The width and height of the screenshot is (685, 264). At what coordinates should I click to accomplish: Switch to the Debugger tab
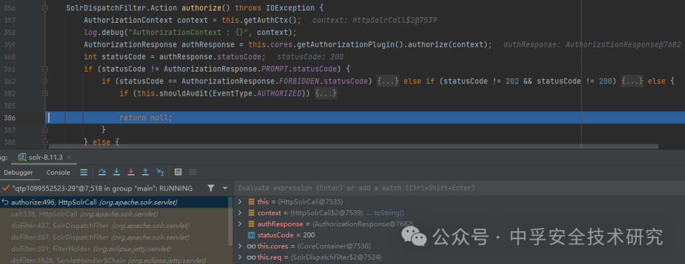pos(18,172)
